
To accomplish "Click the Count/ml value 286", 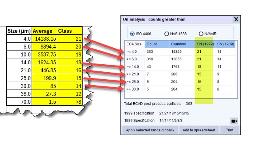I will pos(174,74).
